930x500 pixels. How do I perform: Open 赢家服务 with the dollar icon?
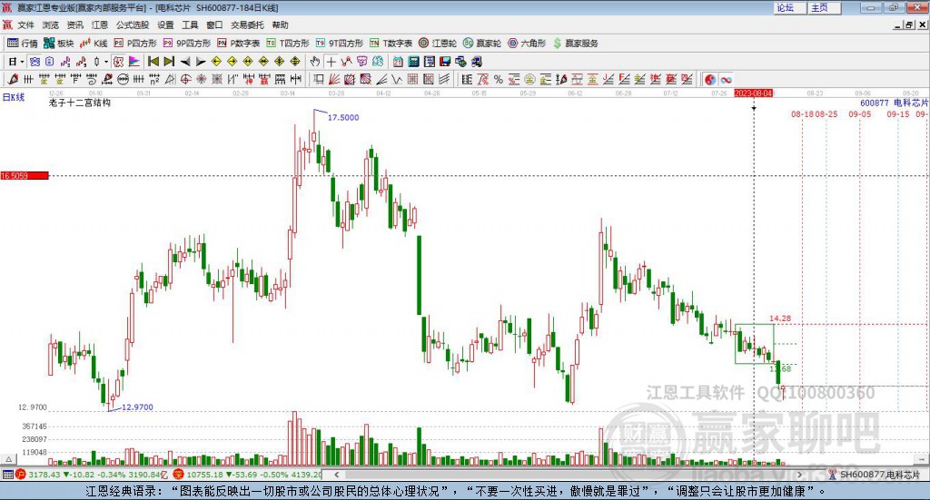click(x=575, y=44)
